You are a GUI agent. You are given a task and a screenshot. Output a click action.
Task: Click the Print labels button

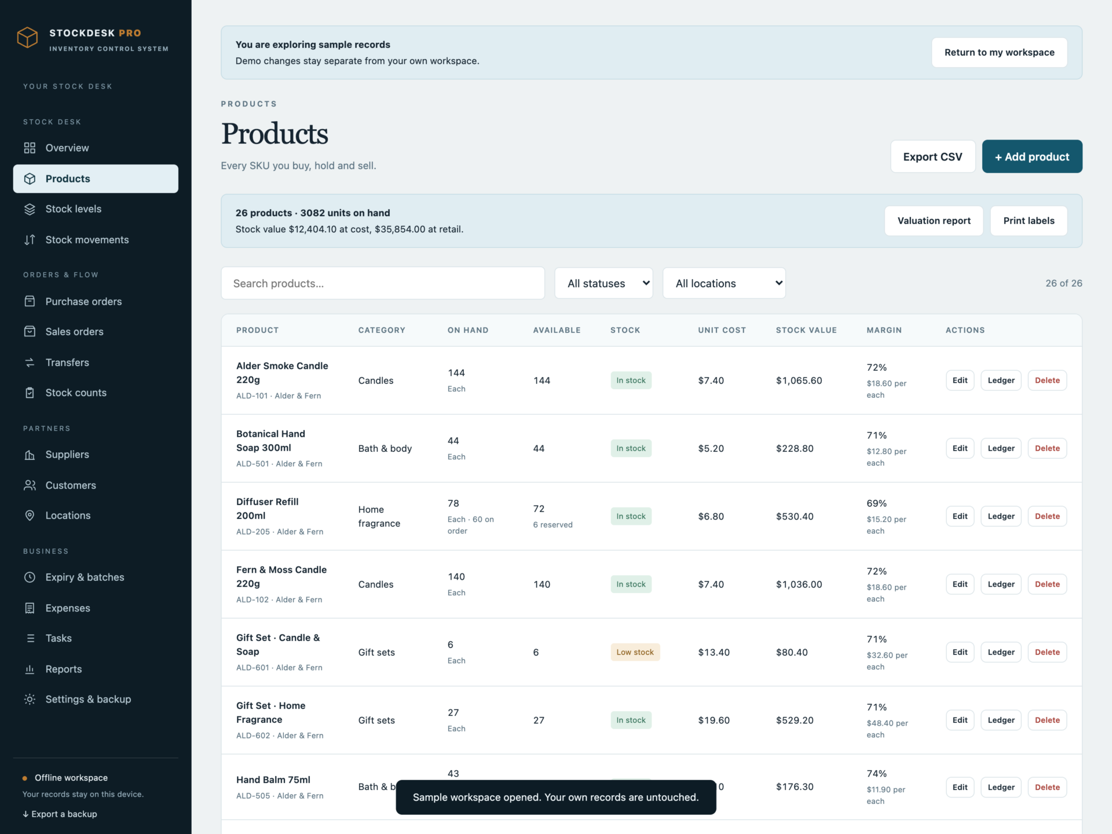(1029, 221)
